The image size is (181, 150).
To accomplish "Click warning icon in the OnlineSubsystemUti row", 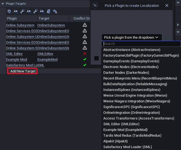I will click(85, 36).
